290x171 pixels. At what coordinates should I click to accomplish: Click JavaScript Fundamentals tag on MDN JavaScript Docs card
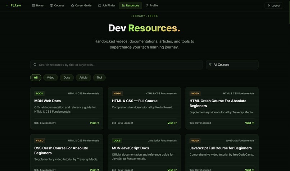(x=162, y=141)
